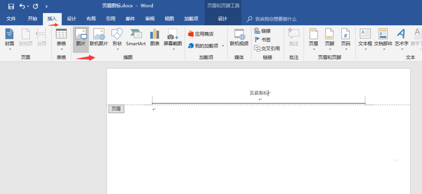The width and height of the screenshot is (422, 194).
Task: Expand the 文档部件 dropdown arrow
Action: [384, 49]
